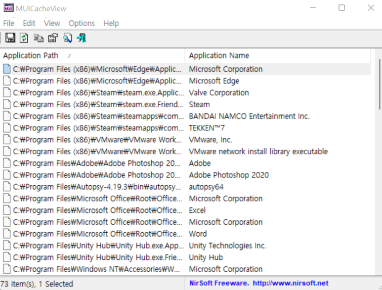Select the Word cell
382x290 pixels.
coord(198,234)
